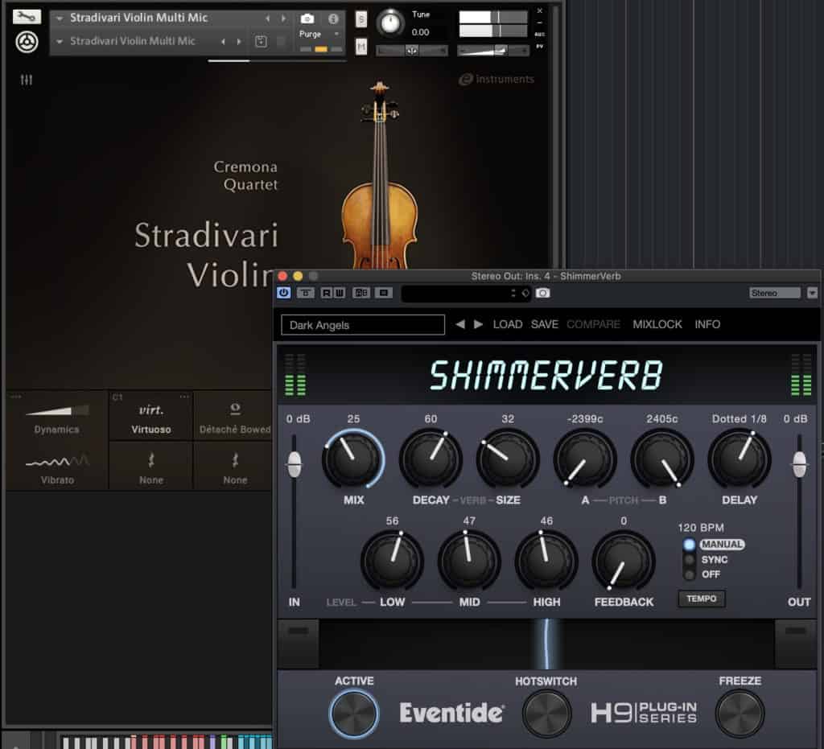This screenshot has width=824, height=749.
Task: Enable the R read automation button
Action: 327,293
